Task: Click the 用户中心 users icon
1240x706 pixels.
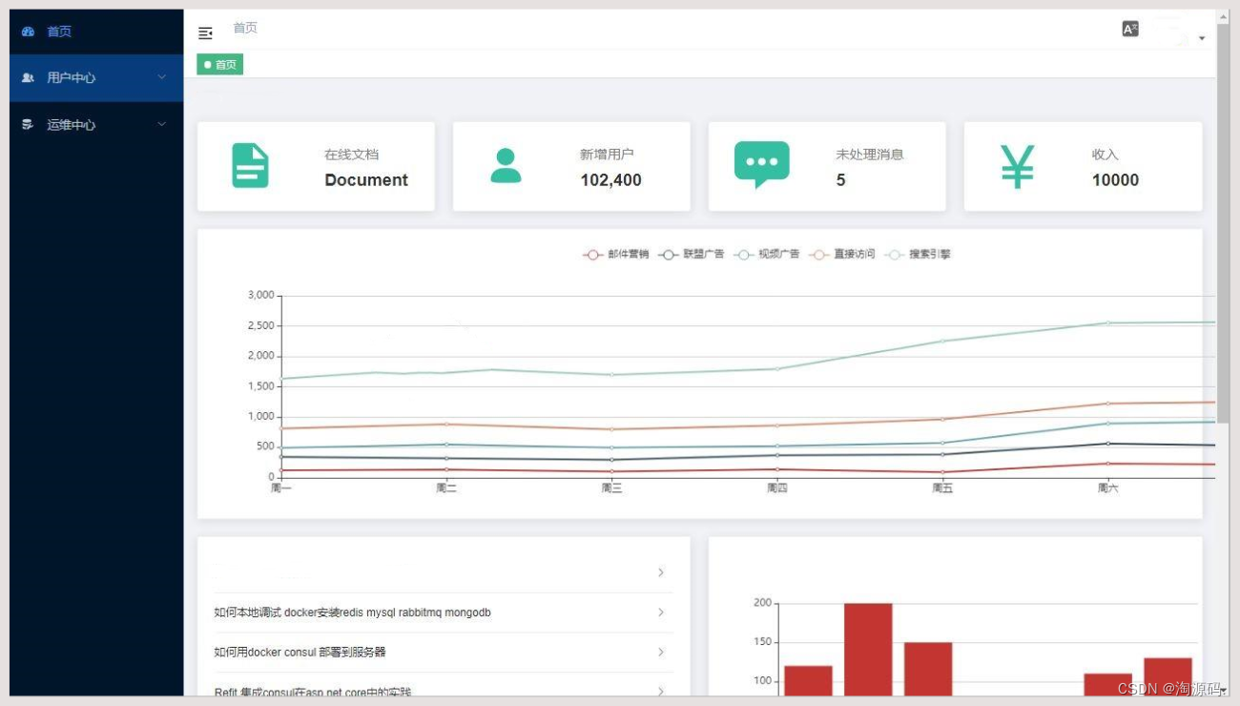Action: (x=28, y=78)
